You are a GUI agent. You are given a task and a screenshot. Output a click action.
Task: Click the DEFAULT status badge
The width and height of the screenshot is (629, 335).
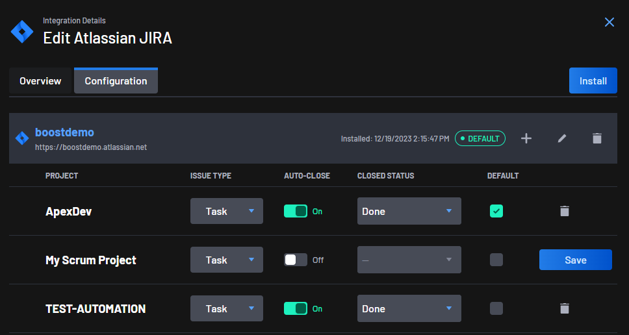tap(480, 139)
